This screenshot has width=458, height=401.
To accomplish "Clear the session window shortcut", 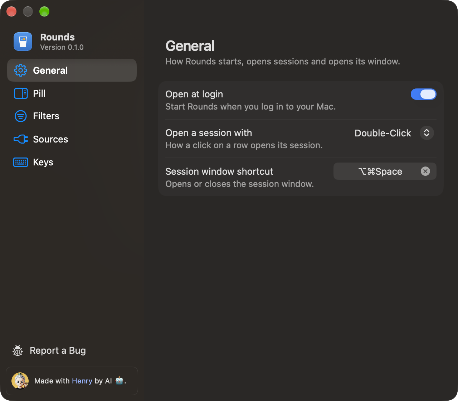I will click(425, 171).
